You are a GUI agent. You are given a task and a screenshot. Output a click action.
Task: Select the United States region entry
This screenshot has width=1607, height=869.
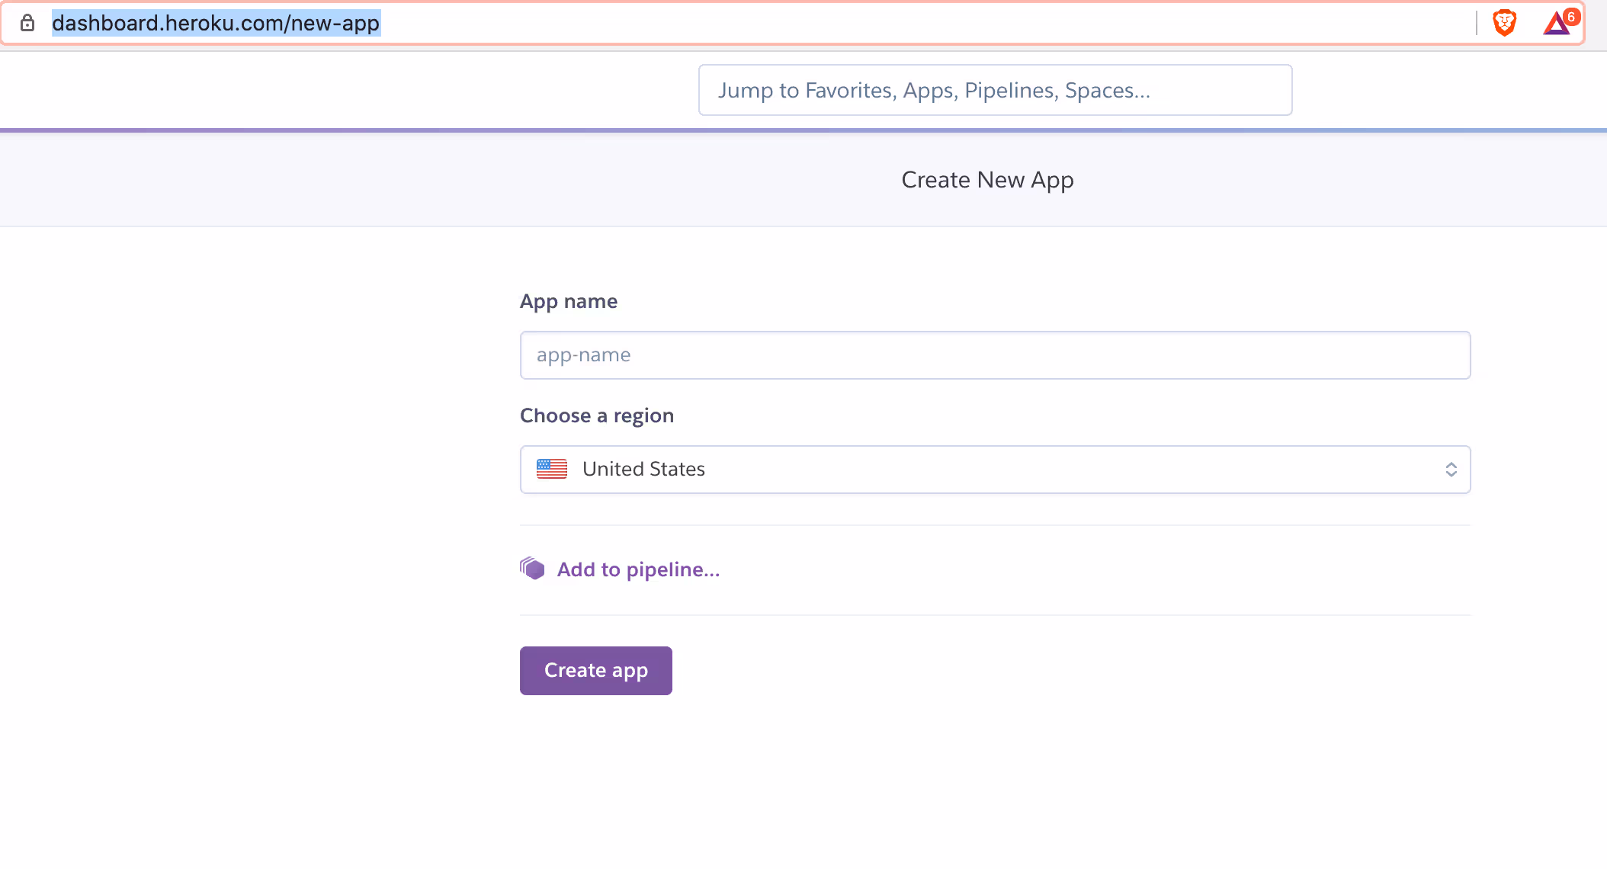(643, 469)
